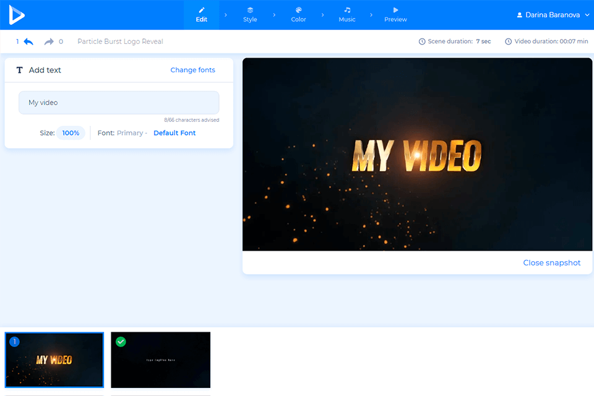Open the Preview play icon
Viewport: 594px width, 396px height.
tap(395, 10)
